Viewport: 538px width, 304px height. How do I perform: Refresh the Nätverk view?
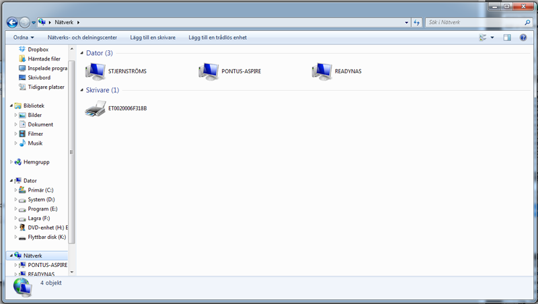(416, 22)
